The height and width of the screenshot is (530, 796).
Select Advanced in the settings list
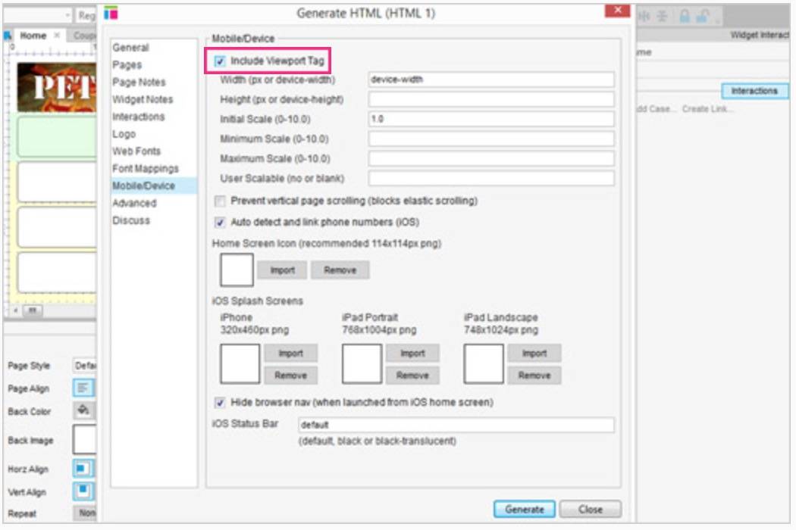point(134,203)
